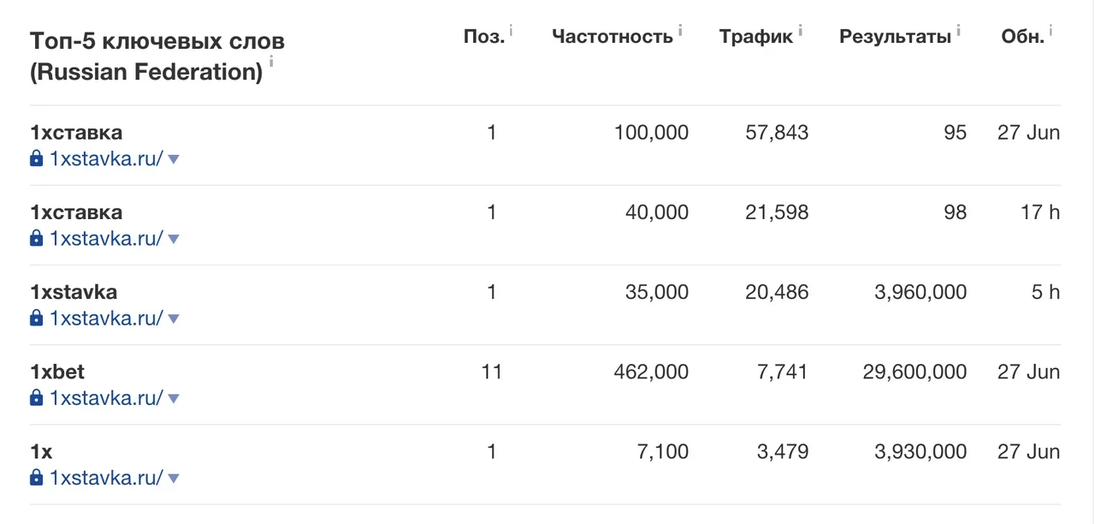
Task: Open the 1xstavka.ru/ link under 1xbet
Action: click(x=106, y=398)
